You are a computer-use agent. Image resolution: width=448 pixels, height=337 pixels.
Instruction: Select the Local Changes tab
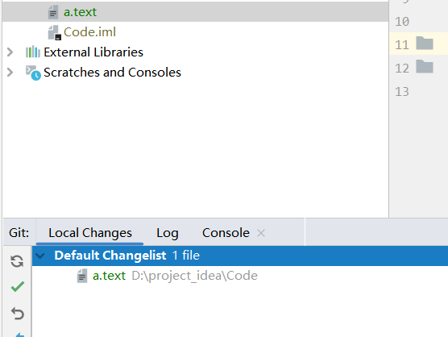point(90,233)
